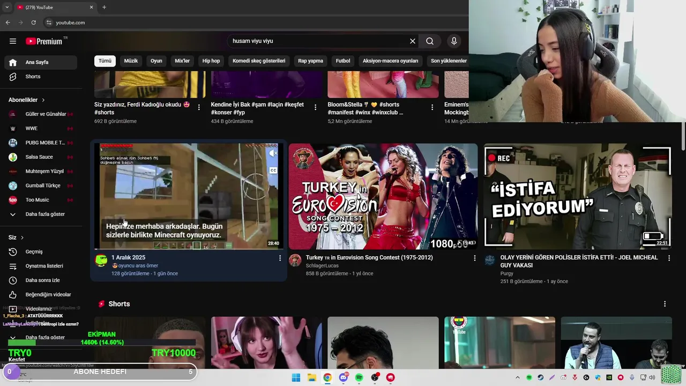Select the Rap yapma filter chip
This screenshot has width=686, height=386.
coord(310,61)
